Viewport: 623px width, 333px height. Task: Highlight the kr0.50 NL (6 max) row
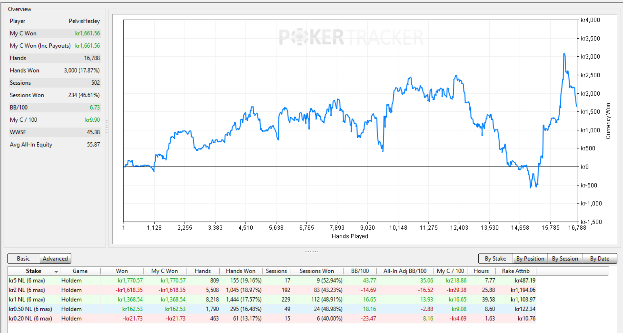coord(30,309)
